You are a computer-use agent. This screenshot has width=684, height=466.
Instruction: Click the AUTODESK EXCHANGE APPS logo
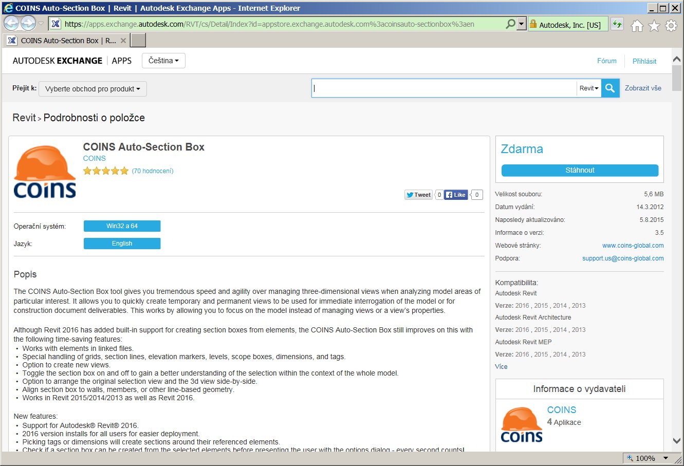coord(72,61)
